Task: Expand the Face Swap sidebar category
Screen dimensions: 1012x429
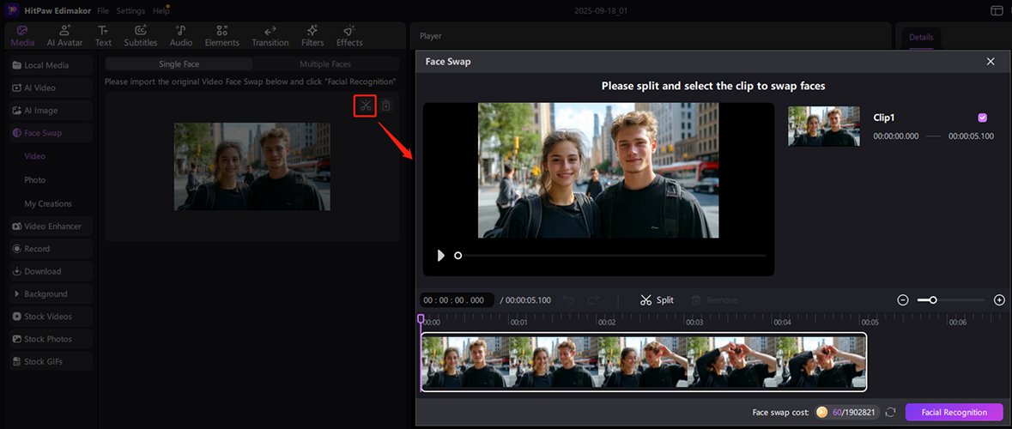Action: (42, 133)
